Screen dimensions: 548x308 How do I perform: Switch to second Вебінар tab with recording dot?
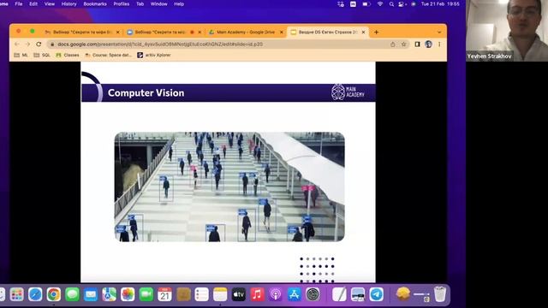(x=164, y=33)
